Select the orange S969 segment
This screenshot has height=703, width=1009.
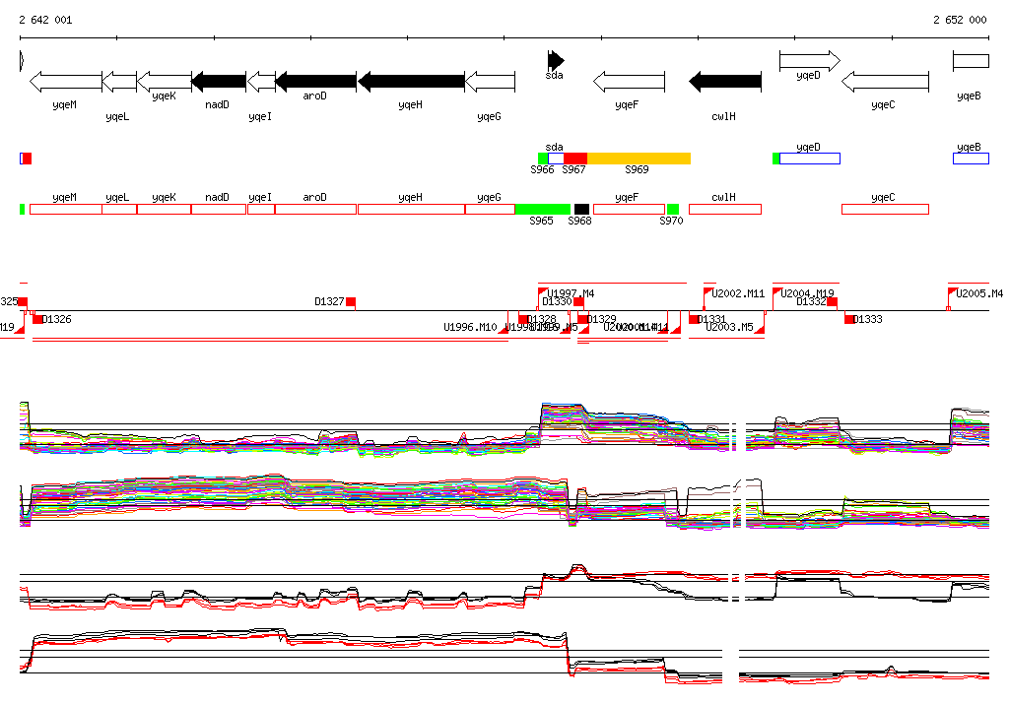point(639,159)
